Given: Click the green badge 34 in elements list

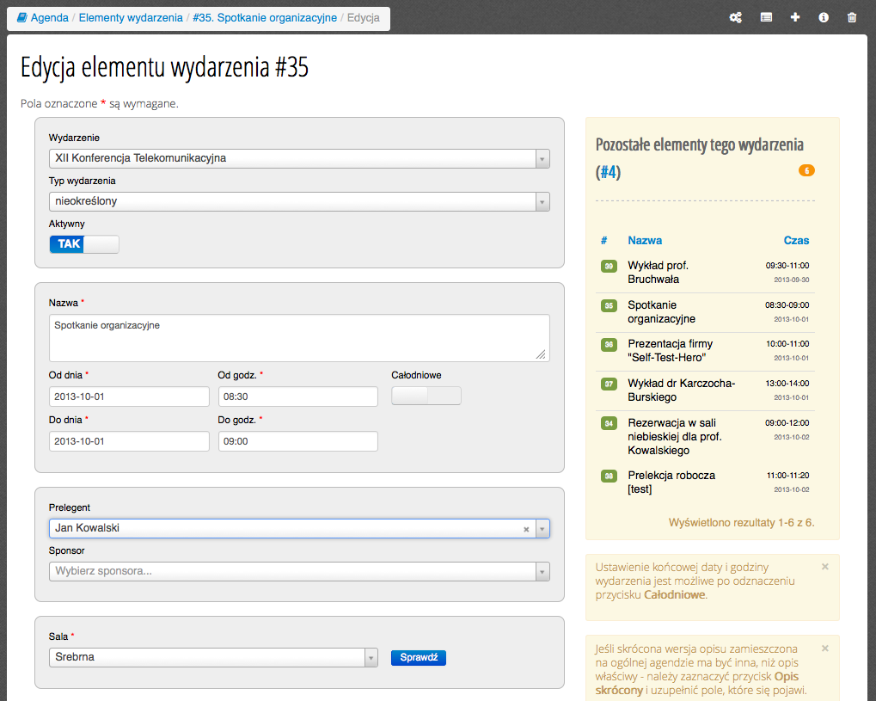Looking at the screenshot, I should pos(609,424).
